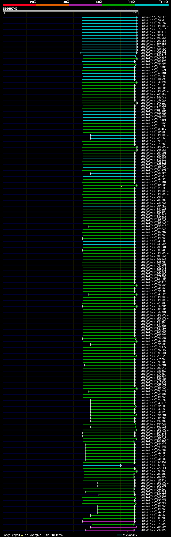This screenshot has width=171, height=537.
Task: Click the Large gaps legend text
Action: [33, 535]
